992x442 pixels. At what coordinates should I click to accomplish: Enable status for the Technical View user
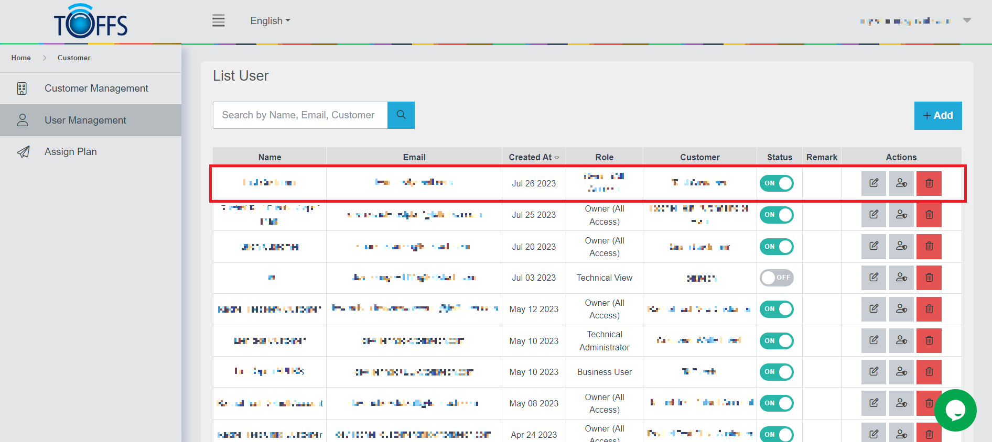point(777,278)
